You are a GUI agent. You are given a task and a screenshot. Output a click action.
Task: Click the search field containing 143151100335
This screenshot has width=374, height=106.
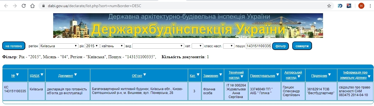pos(259,46)
